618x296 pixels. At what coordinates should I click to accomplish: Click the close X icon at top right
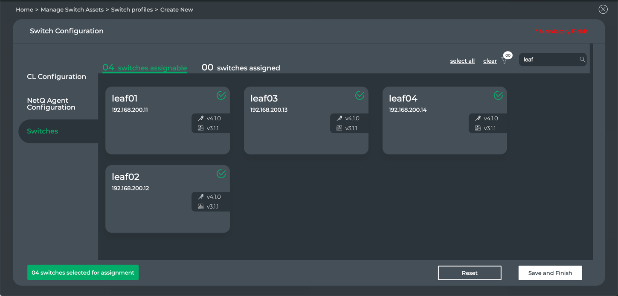[x=603, y=9]
